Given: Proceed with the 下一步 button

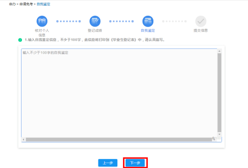Looking at the screenshot, I should [x=135, y=163].
